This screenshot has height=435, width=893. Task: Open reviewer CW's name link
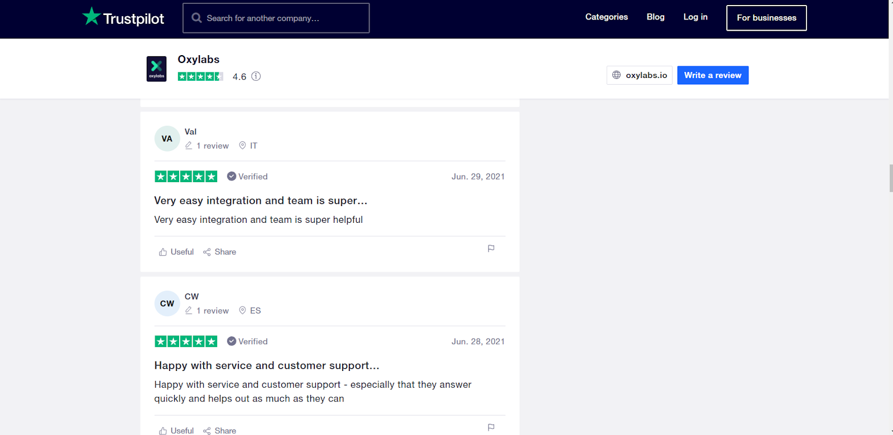click(191, 297)
